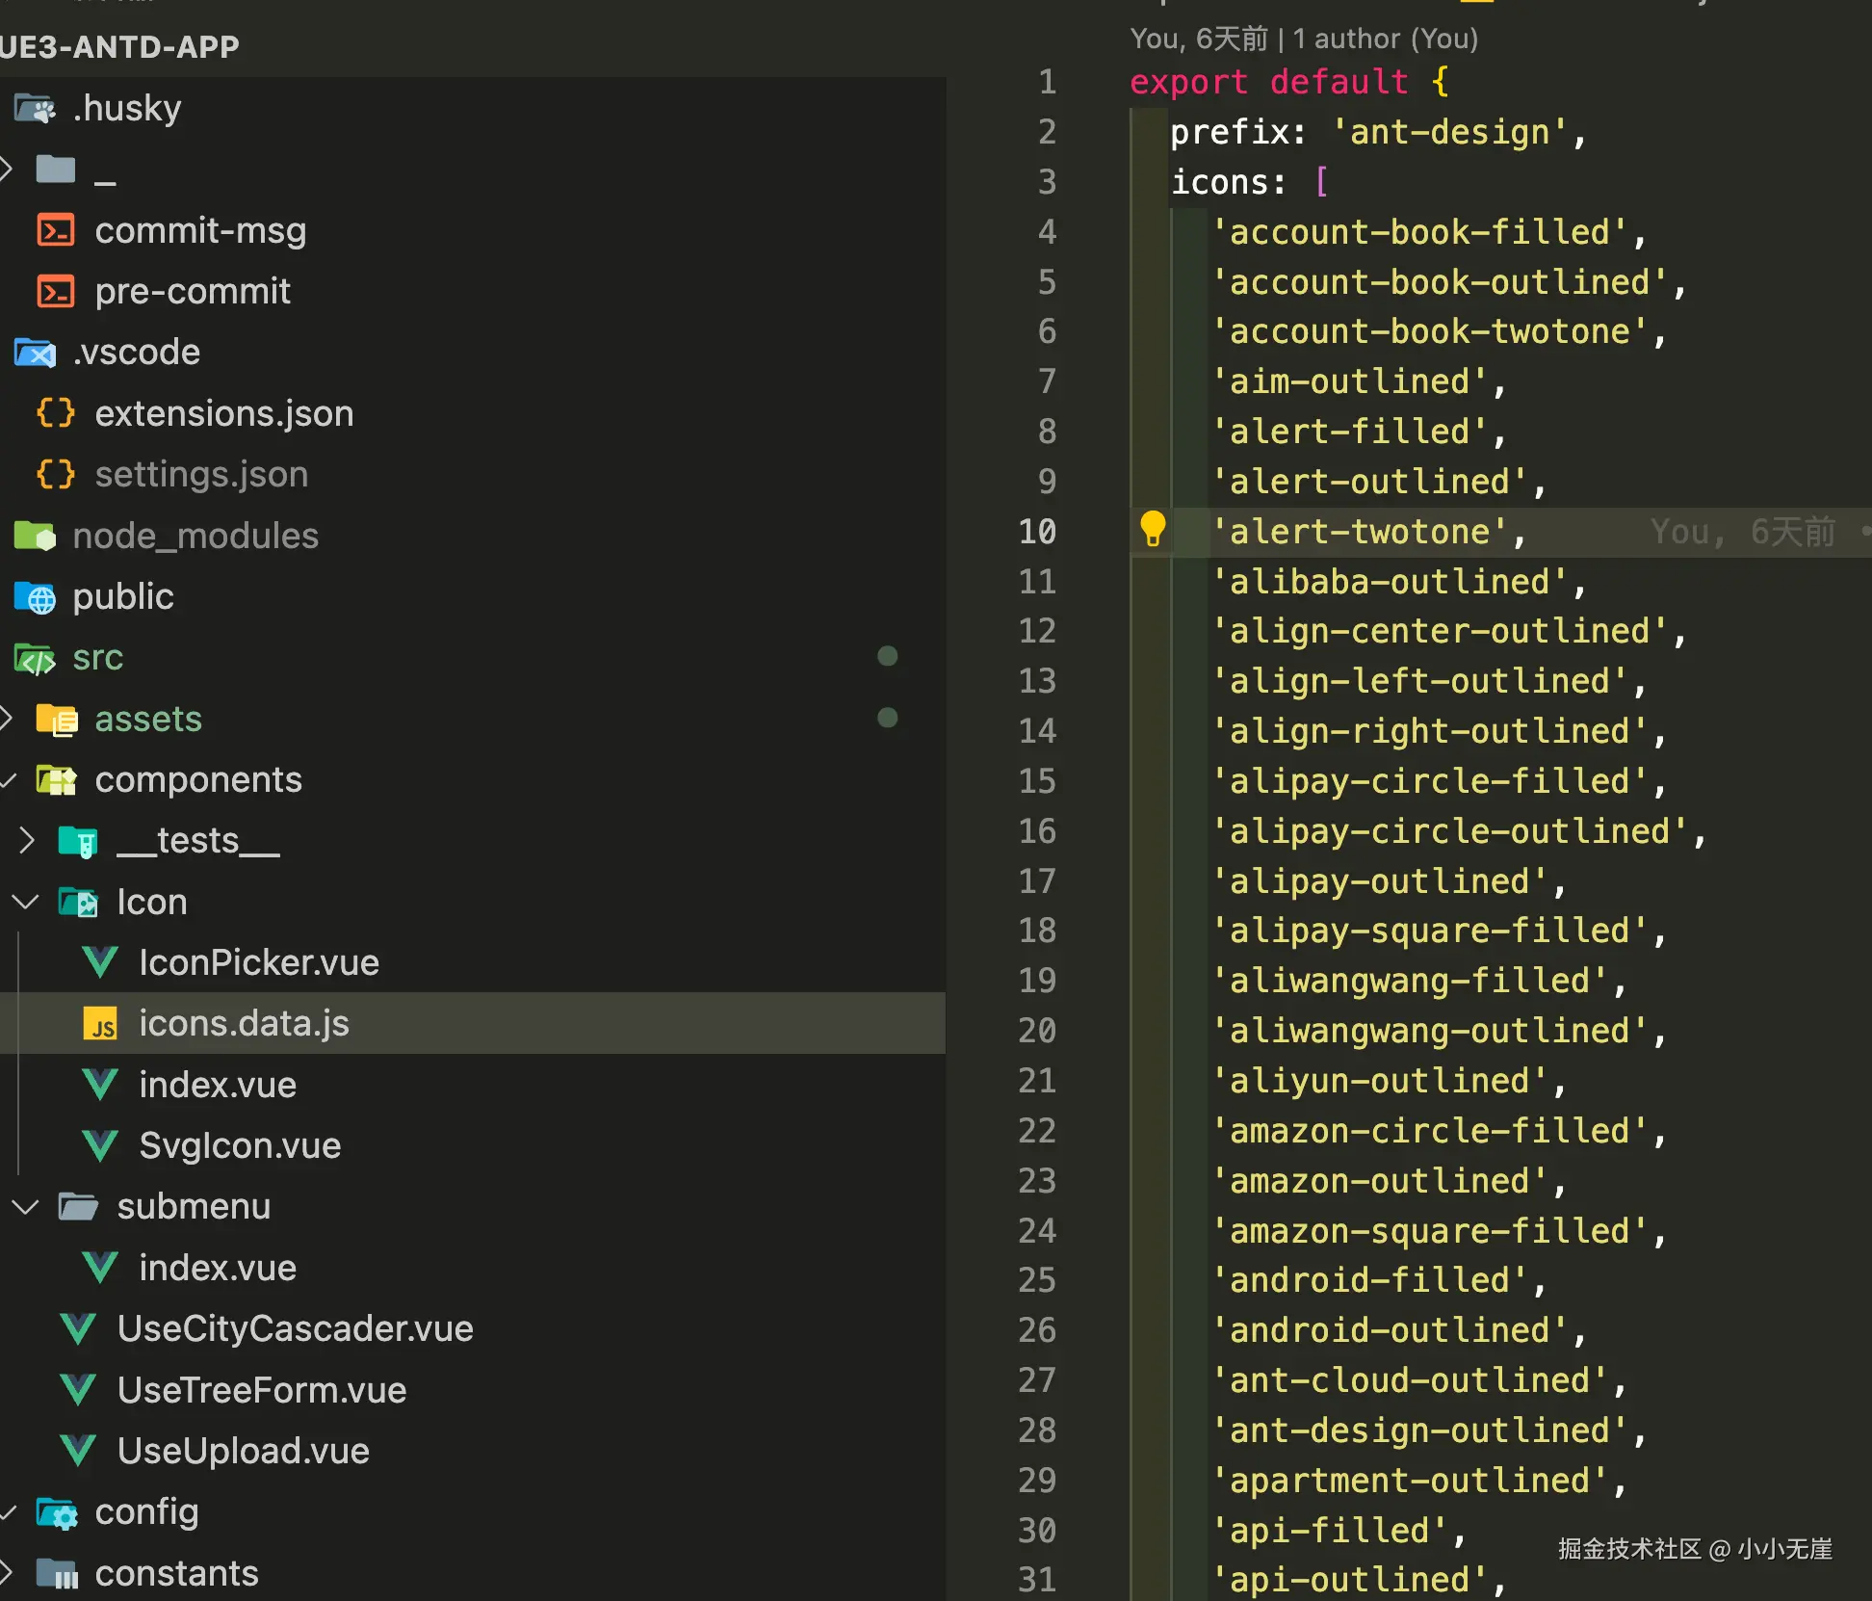Open UseCityCascader.vue in the explorer
The image size is (1872, 1601).
295,1329
